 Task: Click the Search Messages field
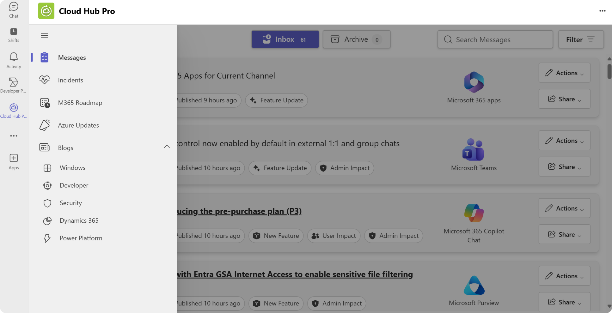click(x=495, y=39)
